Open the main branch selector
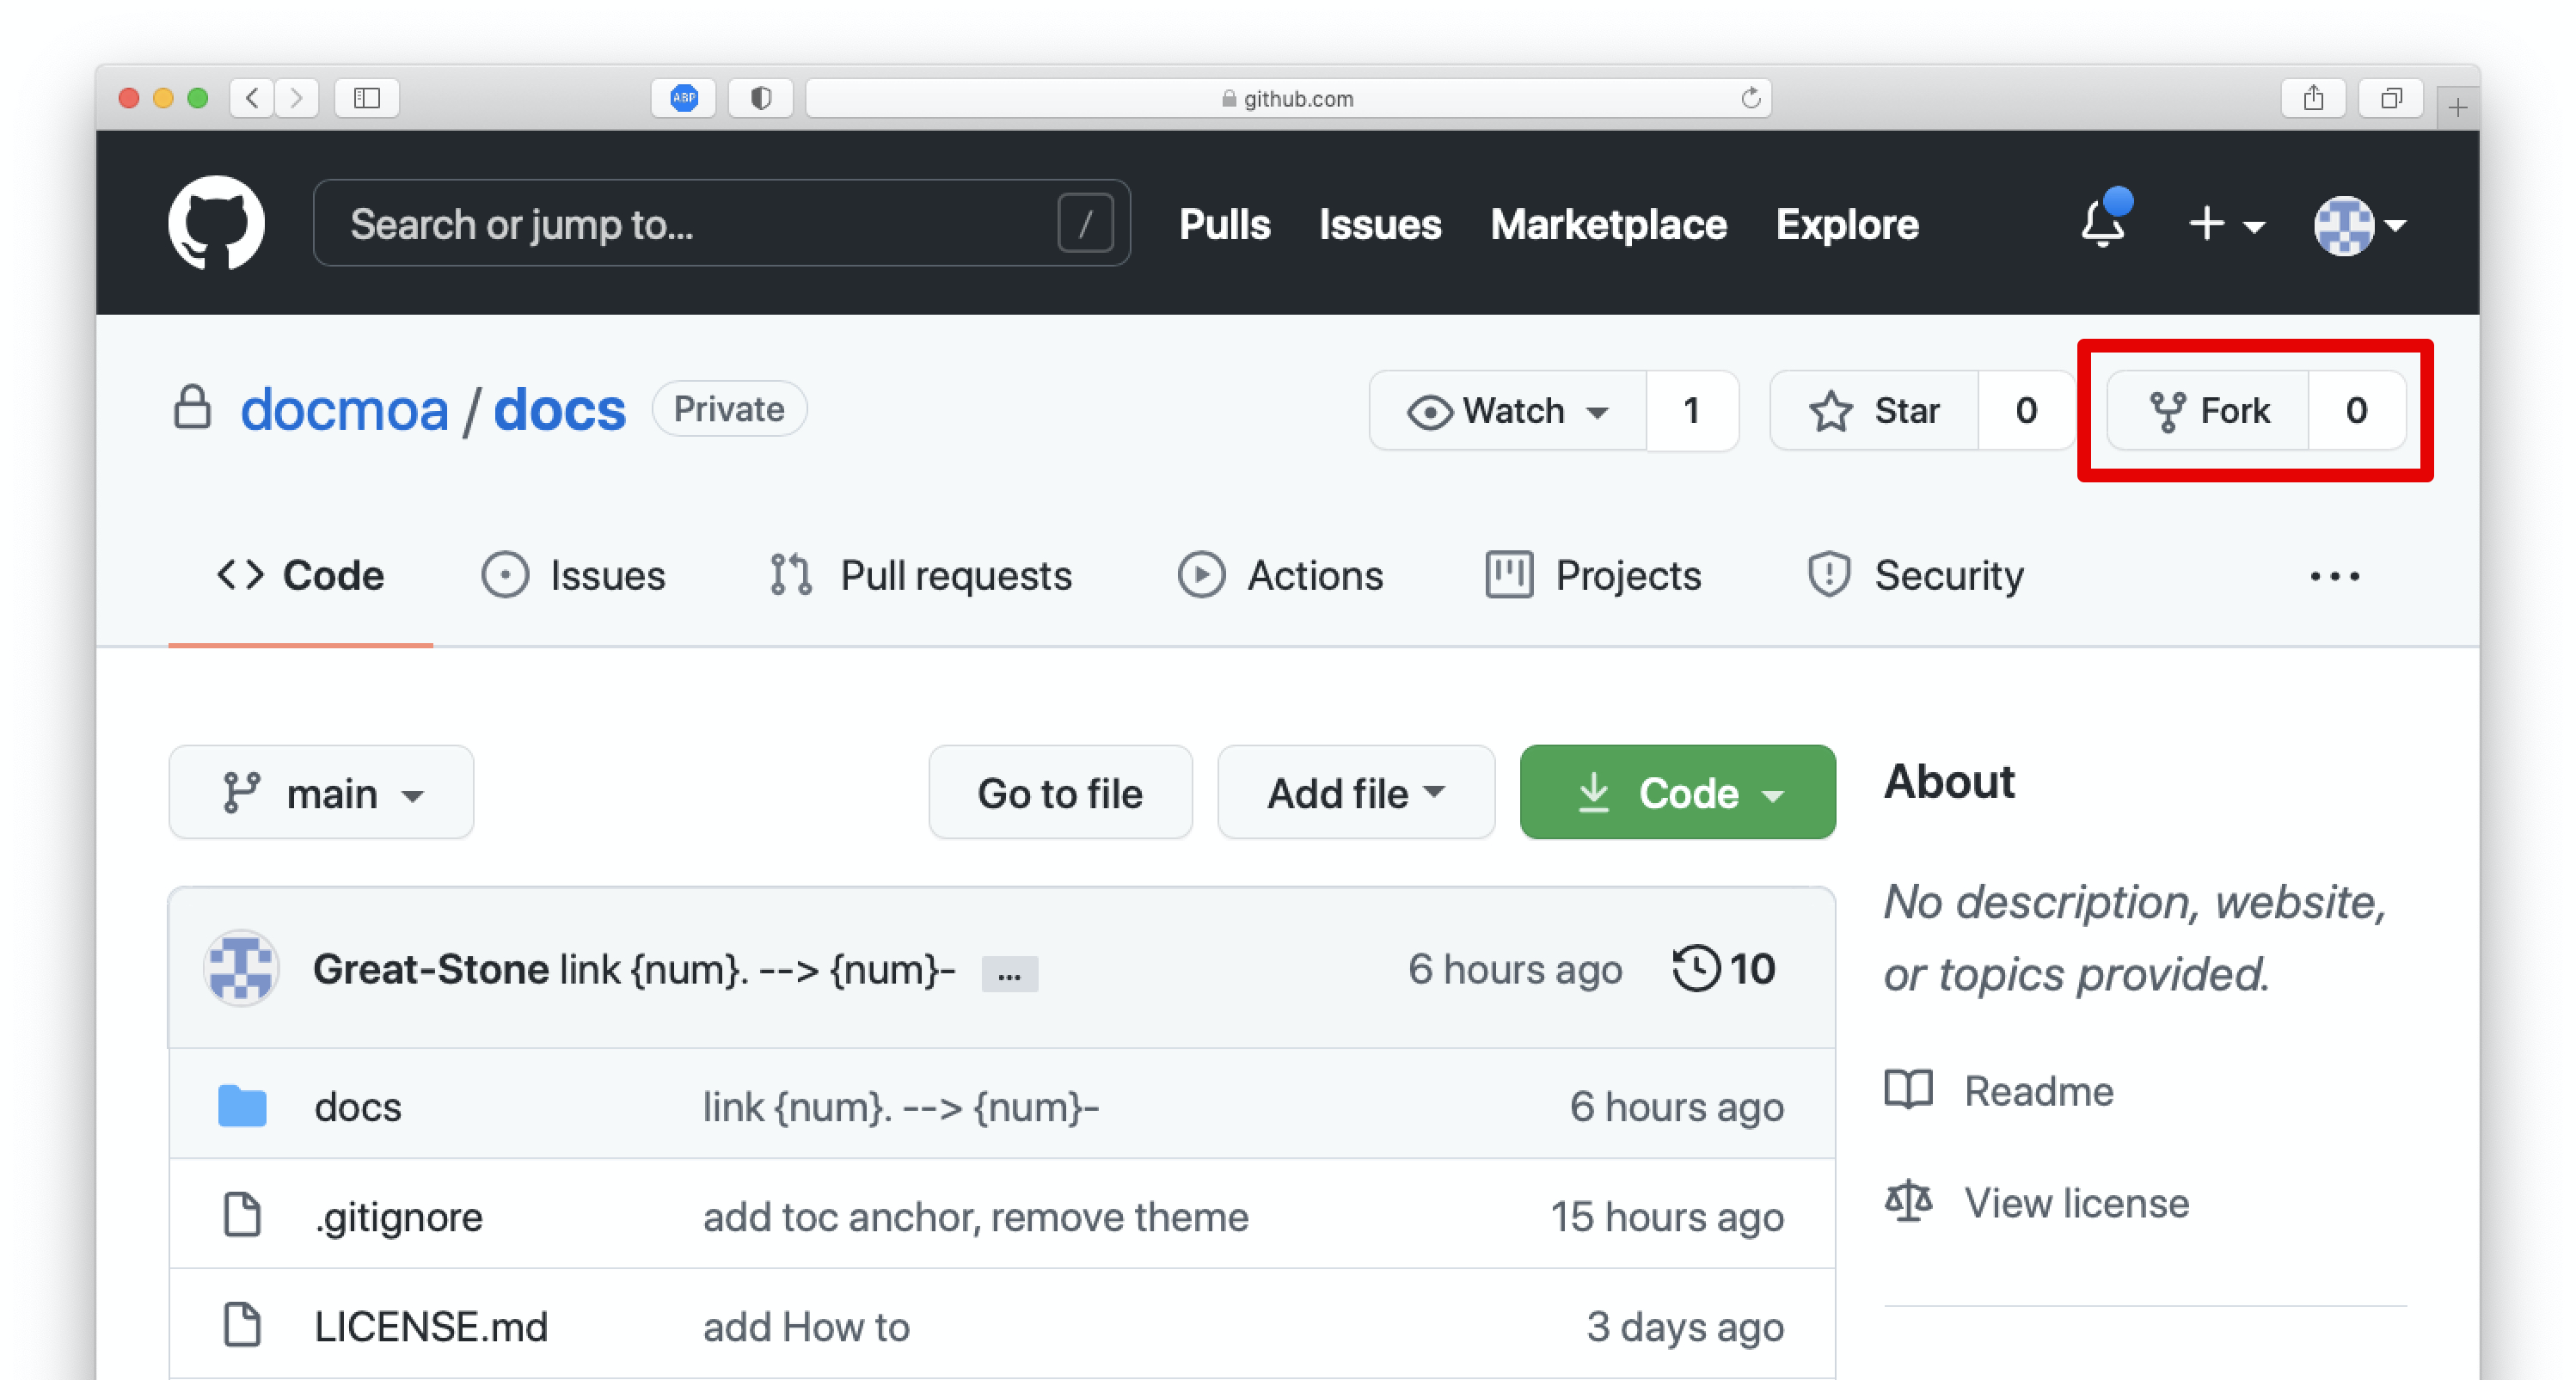Viewport: 2576px width, 1380px height. pos(321,793)
